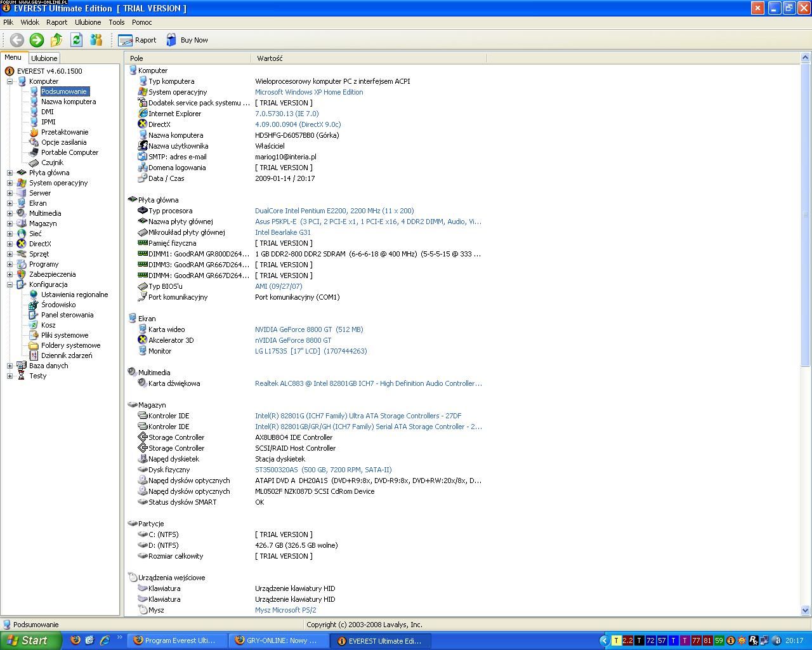Expand the Płyta główna tree node
Image resolution: width=812 pixels, height=650 pixels.
(x=10, y=173)
